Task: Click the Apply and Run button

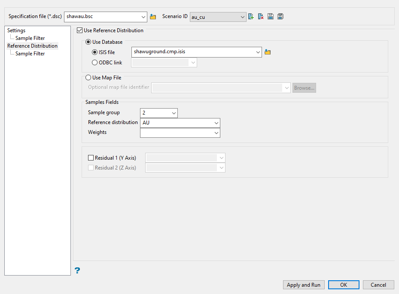Action: (x=304, y=285)
